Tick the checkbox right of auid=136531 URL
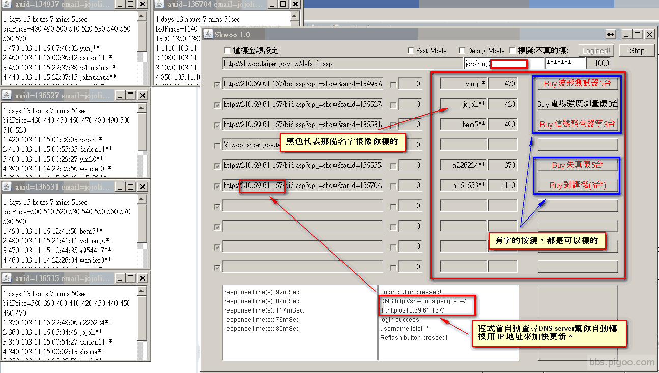The image size is (659, 373). click(393, 125)
